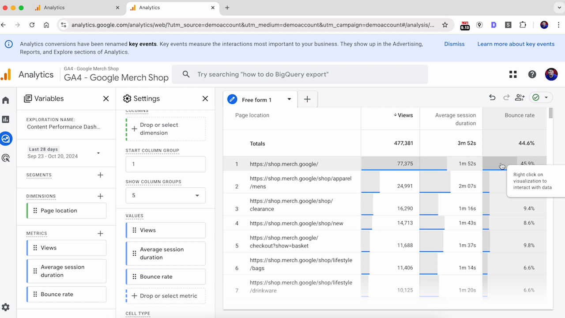Image resolution: width=565 pixels, height=318 pixels.
Task: Click the site info icon in address bar
Action: (x=64, y=25)
